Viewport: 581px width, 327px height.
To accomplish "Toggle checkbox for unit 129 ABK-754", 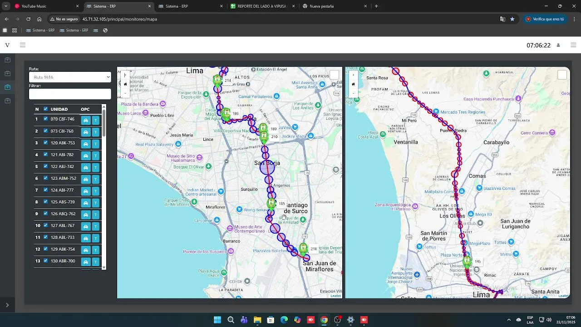I will 45,249.
